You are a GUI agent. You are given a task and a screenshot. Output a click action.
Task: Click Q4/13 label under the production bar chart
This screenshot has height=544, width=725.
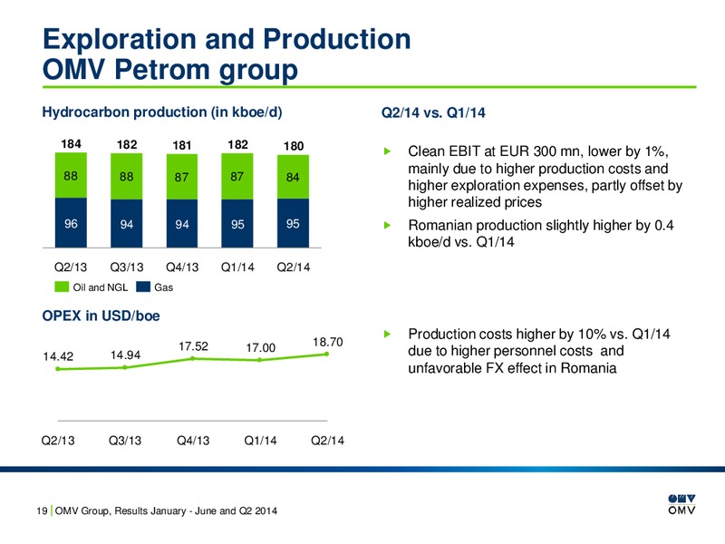pyautogui.click(x=182, y=267)
